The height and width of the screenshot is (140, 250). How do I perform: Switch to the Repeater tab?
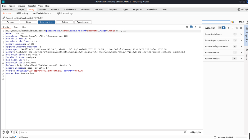55,10
